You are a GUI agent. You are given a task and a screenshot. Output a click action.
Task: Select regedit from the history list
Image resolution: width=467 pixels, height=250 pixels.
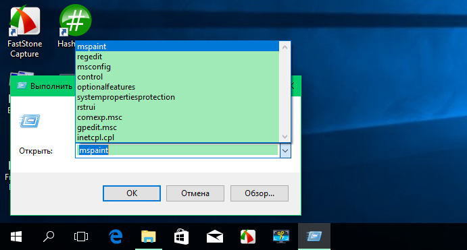(177, 57)
